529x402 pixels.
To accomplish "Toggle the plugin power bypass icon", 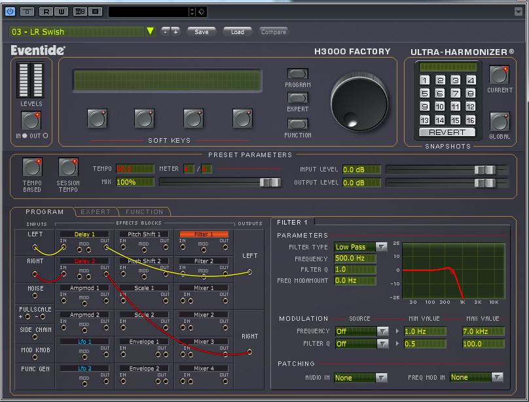I will tap(10, 11).
